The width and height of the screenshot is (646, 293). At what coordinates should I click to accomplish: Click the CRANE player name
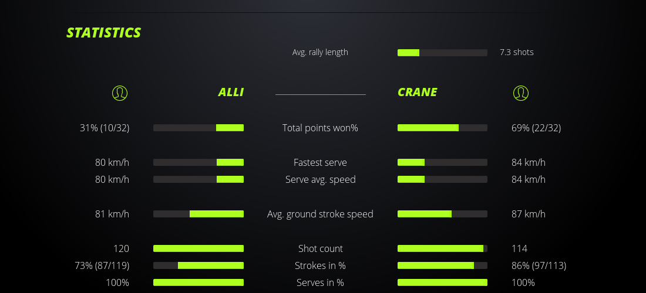coord(418,92)
